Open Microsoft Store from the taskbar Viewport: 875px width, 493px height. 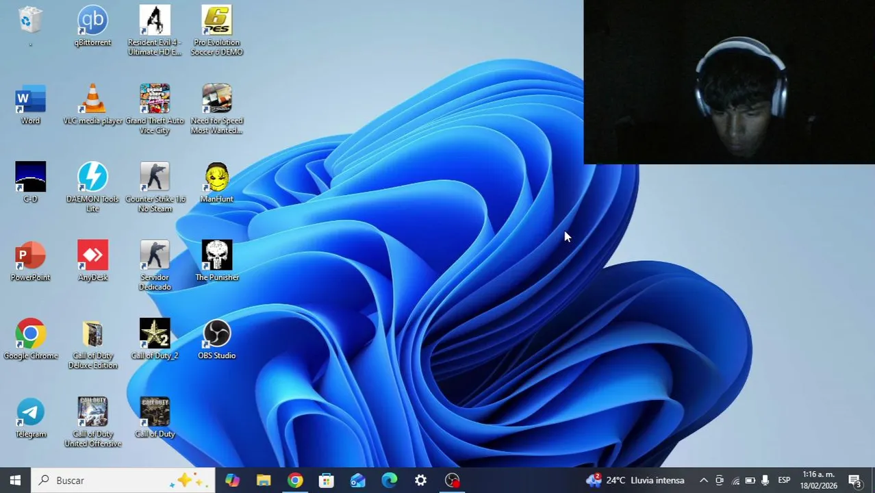pos(327,480)
